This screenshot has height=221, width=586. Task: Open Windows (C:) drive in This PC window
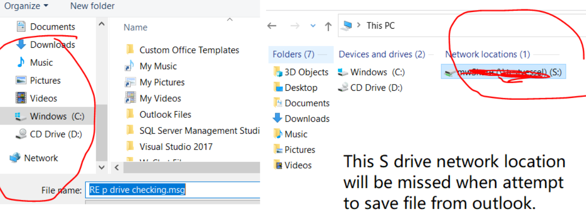pyautogui.click(x=372, y=72)
